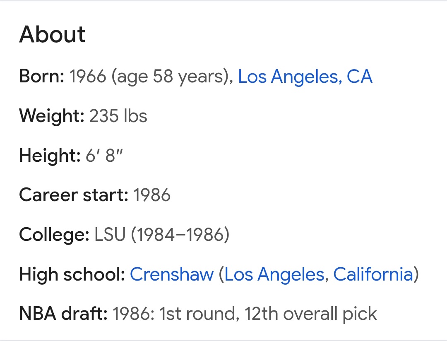Select the 1st round draft text
The width and height of the screenshot is (447, 341).
point(197,314)
